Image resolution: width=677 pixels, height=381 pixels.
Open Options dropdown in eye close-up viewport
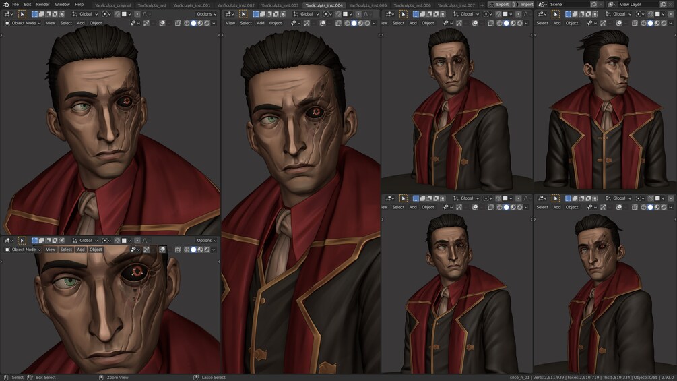207,240
